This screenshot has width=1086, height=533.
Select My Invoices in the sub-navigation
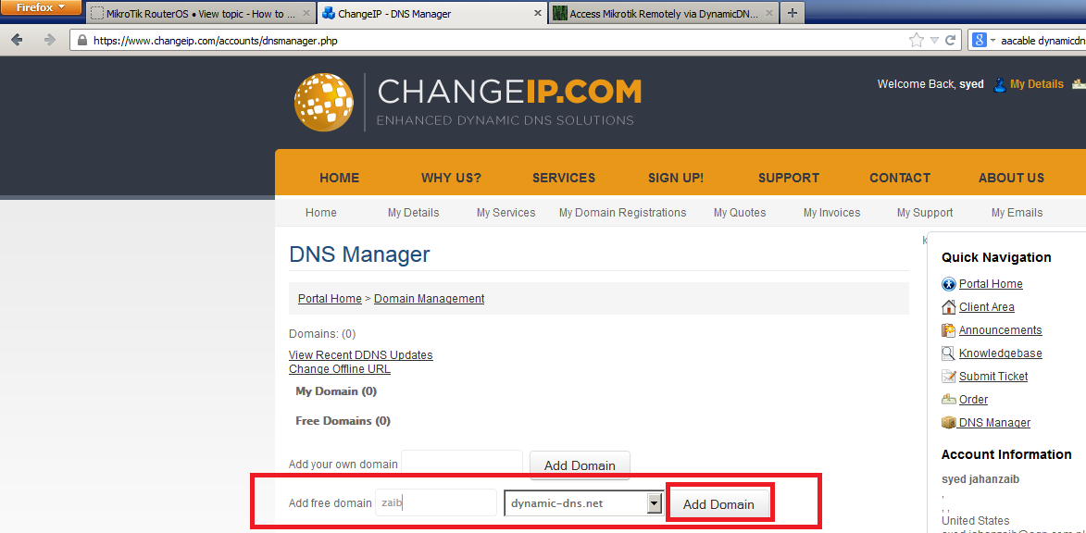(831, 213)
